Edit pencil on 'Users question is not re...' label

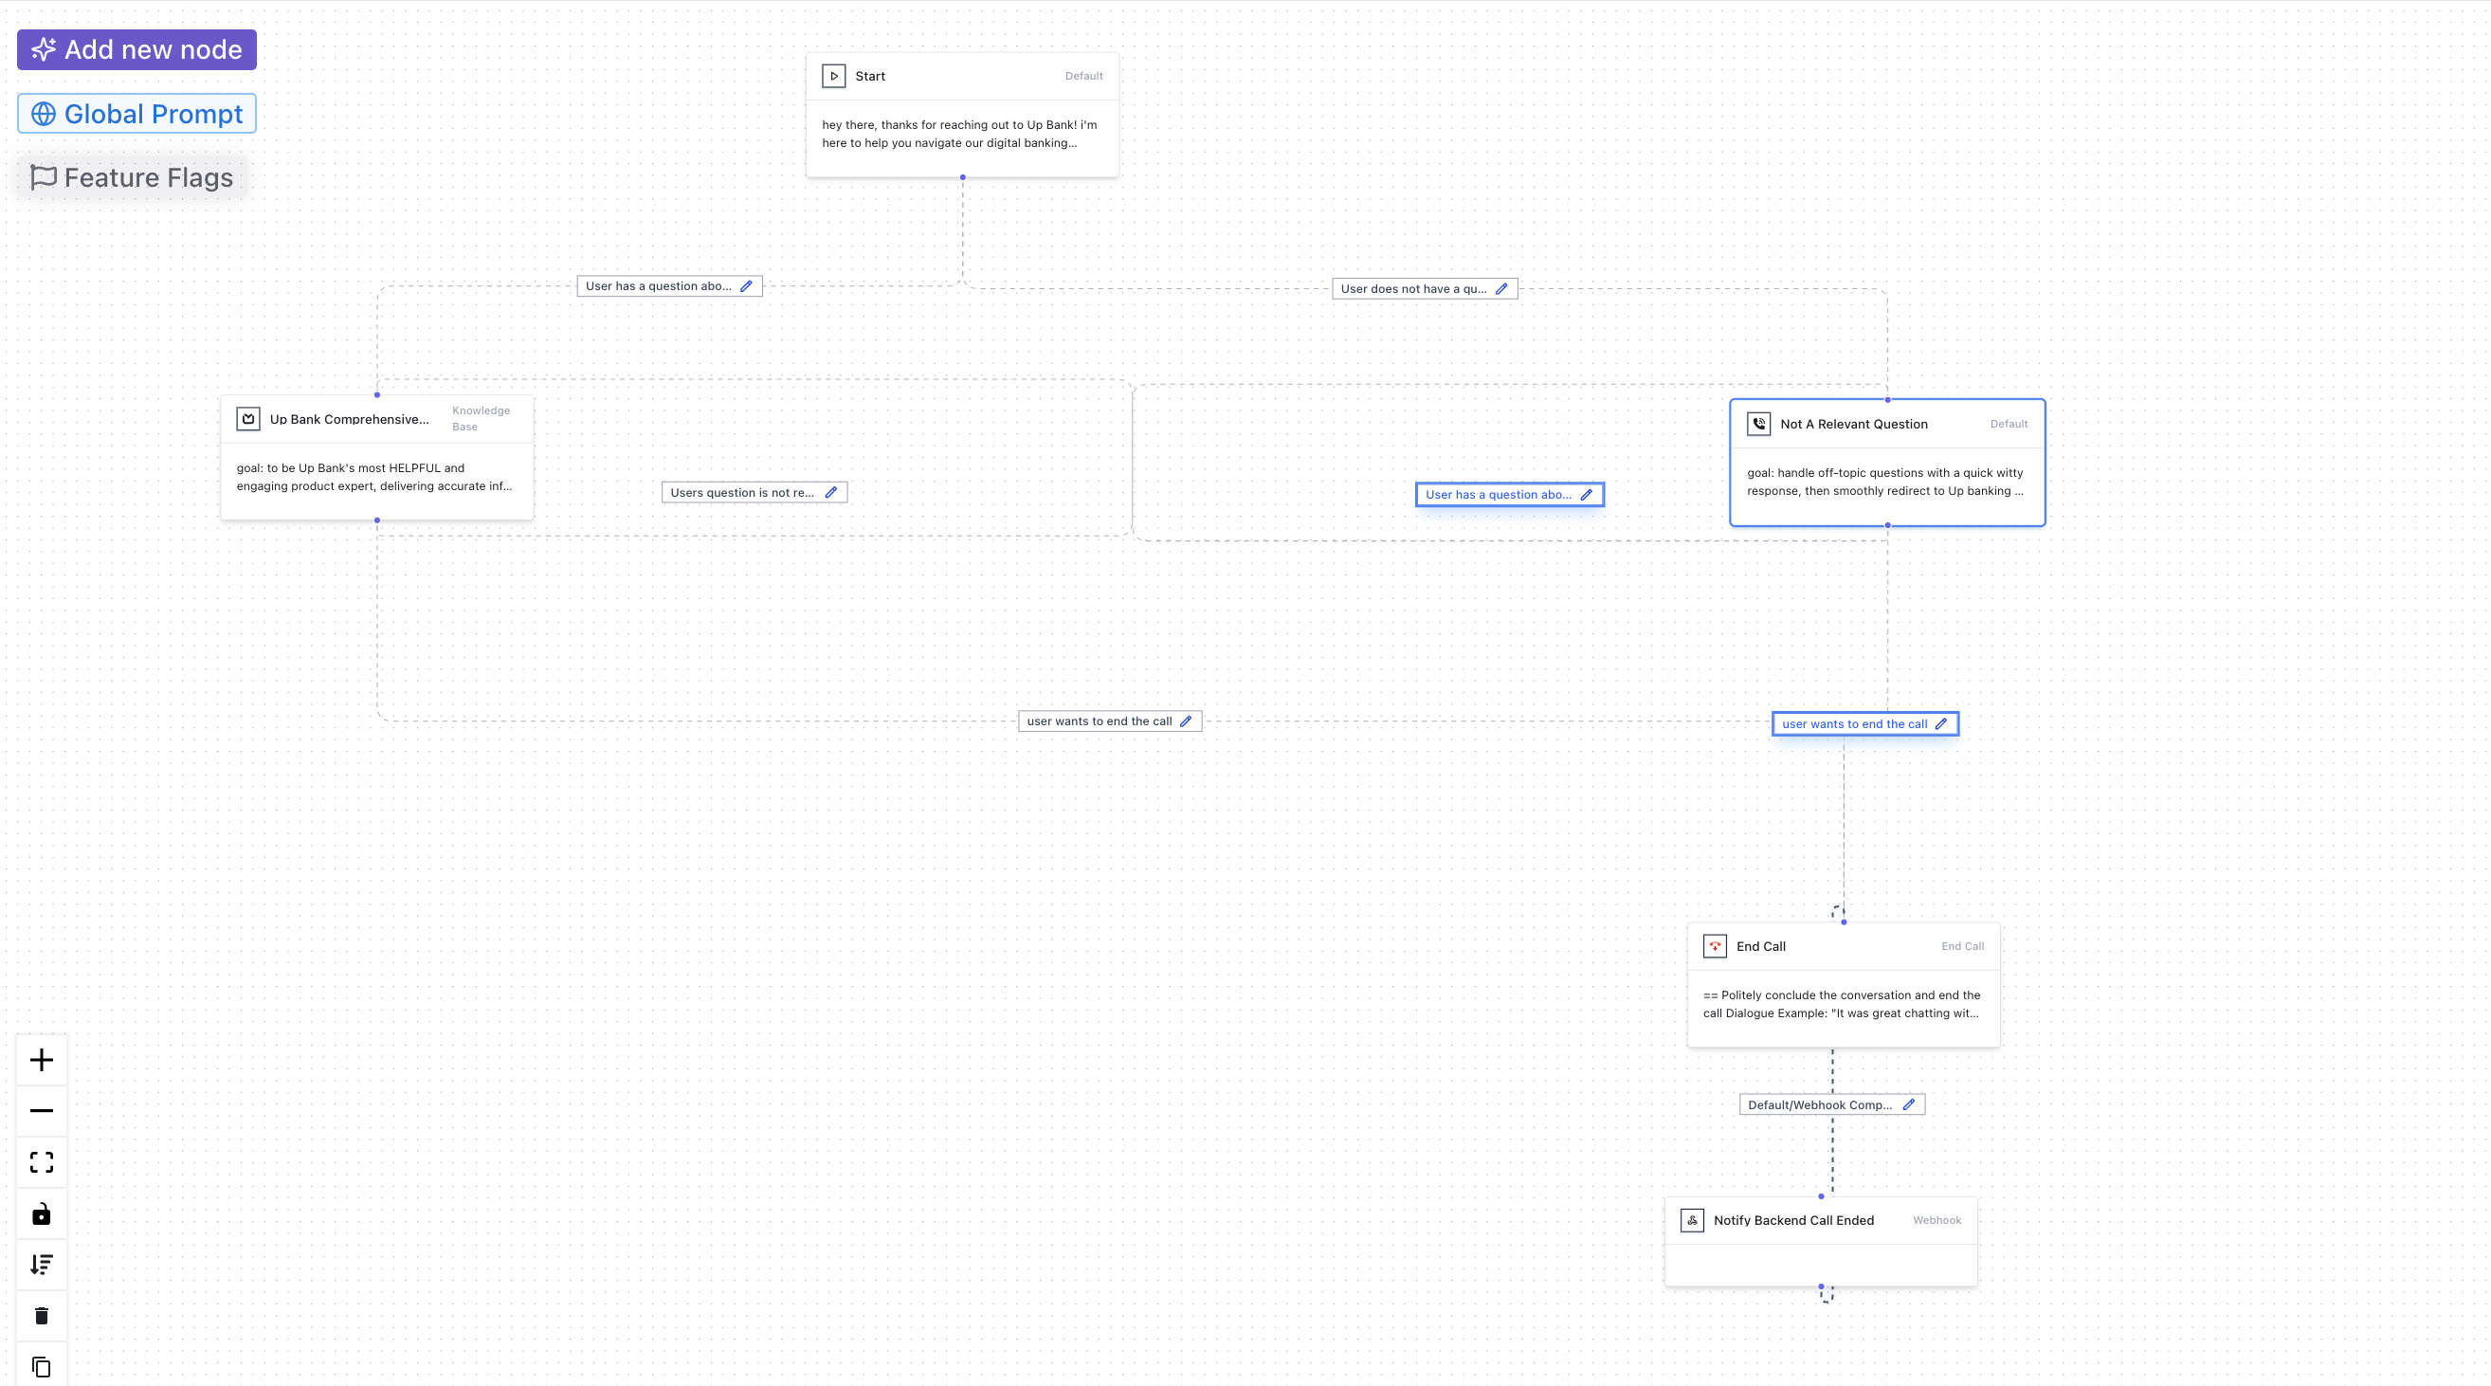[829, 492]
